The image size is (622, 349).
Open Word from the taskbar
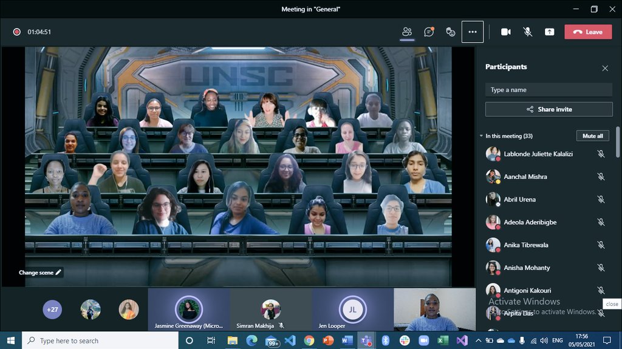(347, 341)
